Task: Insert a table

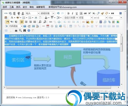Action: pos(71,26)
